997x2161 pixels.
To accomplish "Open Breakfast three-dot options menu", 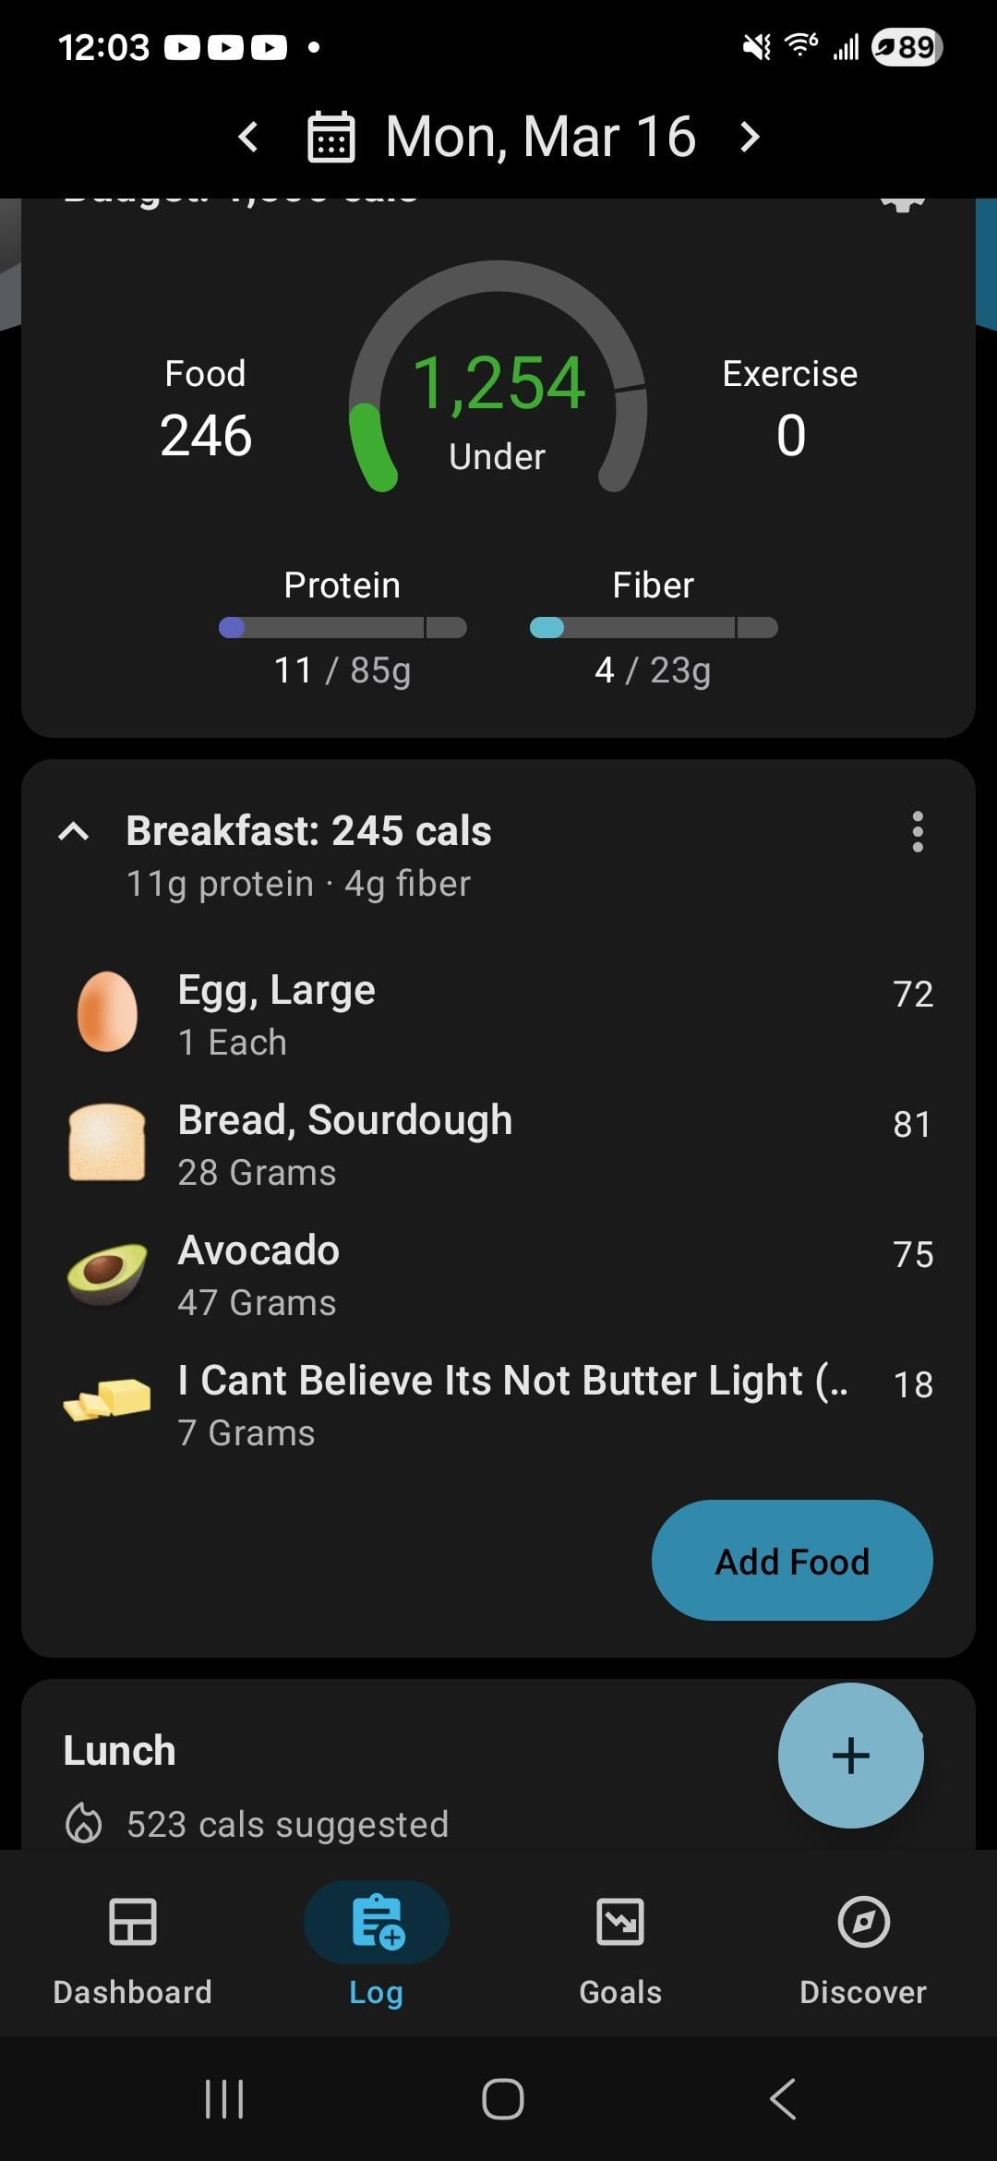I will pos(917,831).
